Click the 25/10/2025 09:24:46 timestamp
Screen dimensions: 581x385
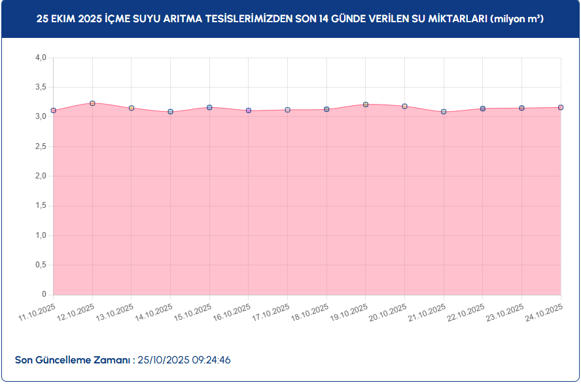click(184, 360)
